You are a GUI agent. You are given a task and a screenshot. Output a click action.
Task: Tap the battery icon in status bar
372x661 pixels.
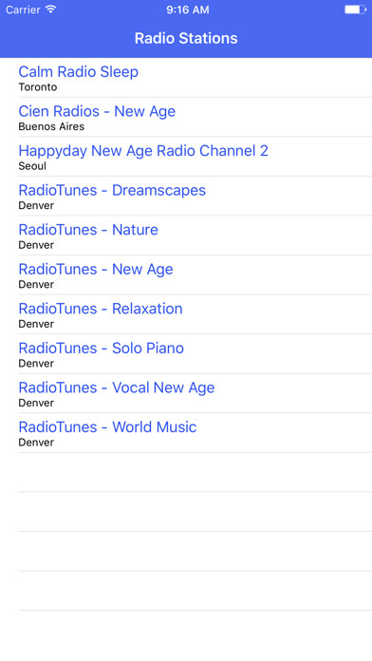coord(356,9)
